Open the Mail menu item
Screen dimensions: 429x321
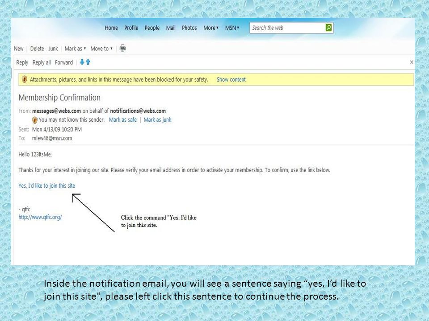pos(171,28)
